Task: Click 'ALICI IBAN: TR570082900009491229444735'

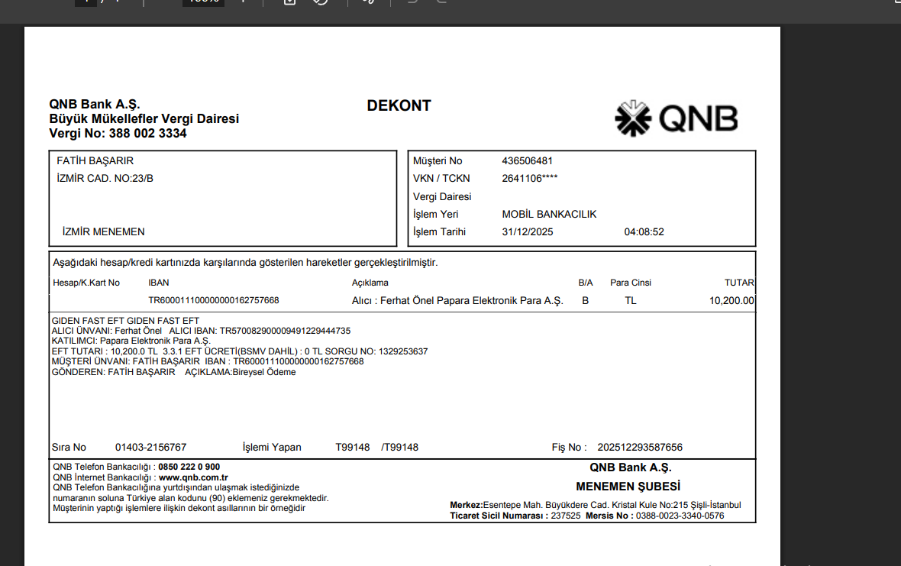Action: [x=260, y=331]
